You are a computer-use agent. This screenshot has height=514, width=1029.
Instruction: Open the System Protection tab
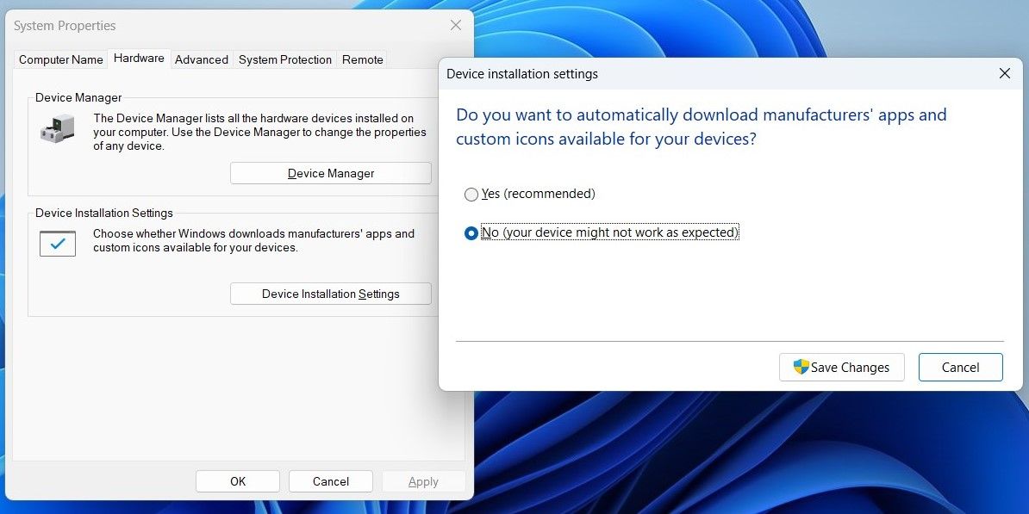tap(284, 59)
